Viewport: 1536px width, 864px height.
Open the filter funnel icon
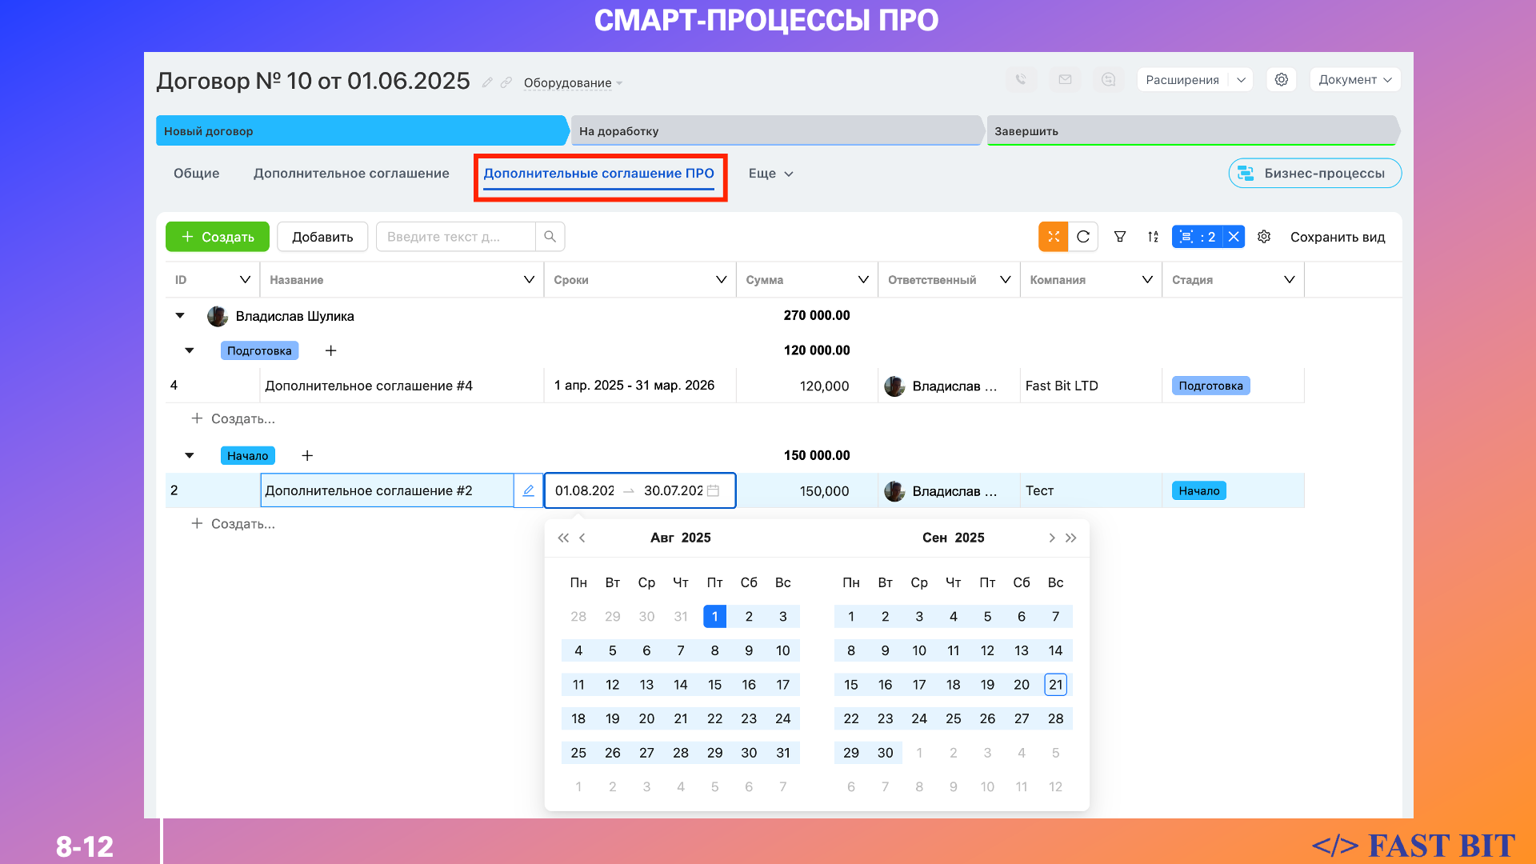point(1120,237)
